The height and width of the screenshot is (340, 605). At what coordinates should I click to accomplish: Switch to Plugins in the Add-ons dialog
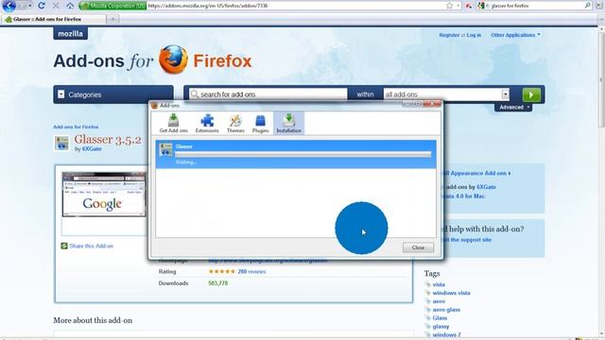(261, 124)
